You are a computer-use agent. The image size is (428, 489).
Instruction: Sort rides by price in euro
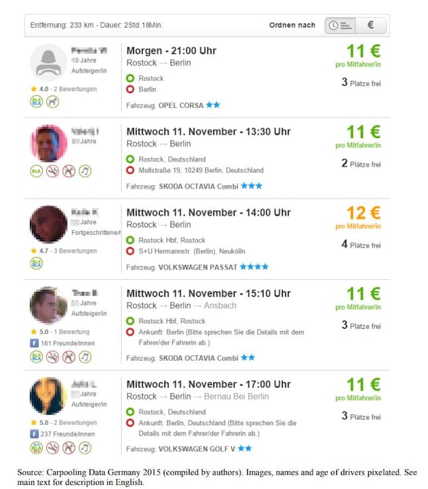pos(371,25)
